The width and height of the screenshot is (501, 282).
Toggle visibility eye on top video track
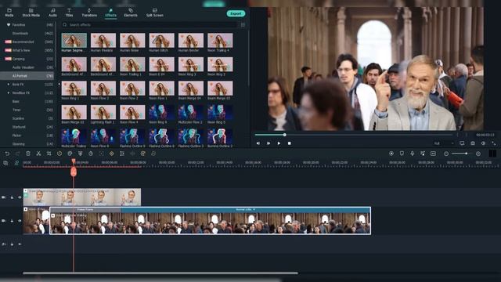[20, 197]
